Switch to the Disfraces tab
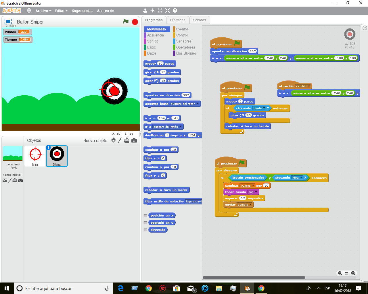This screenshot has width=368, height=294. pos(178,20)
